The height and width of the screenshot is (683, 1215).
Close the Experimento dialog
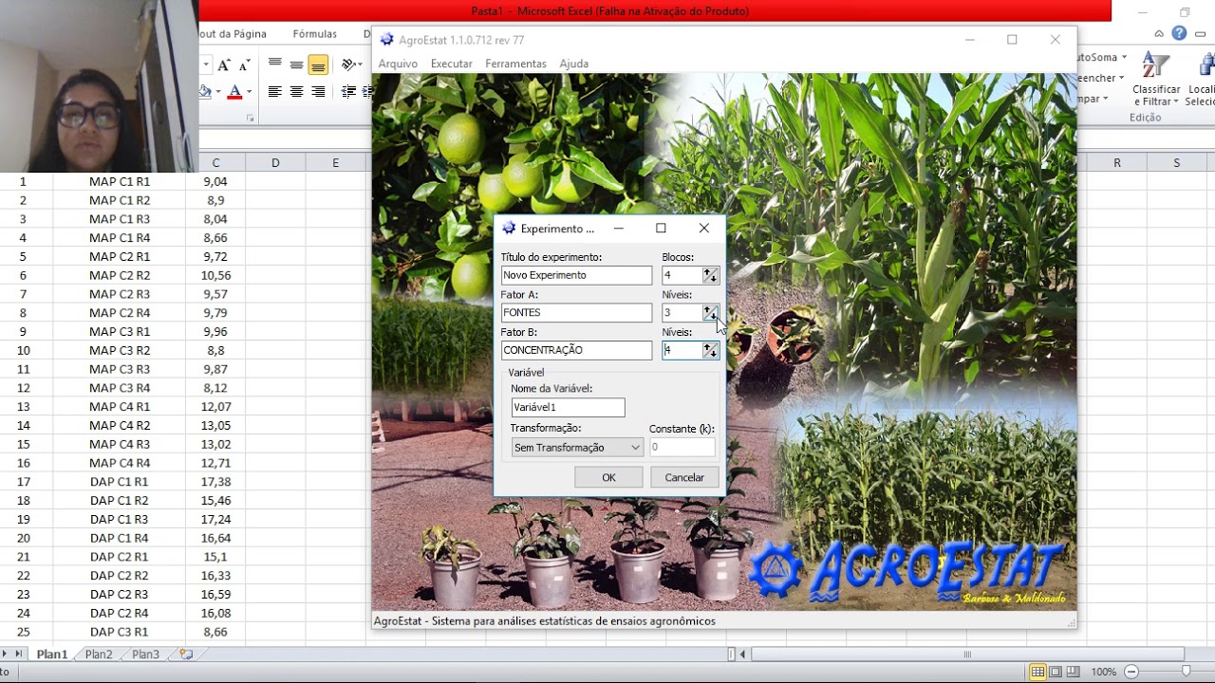click(703, 229)
